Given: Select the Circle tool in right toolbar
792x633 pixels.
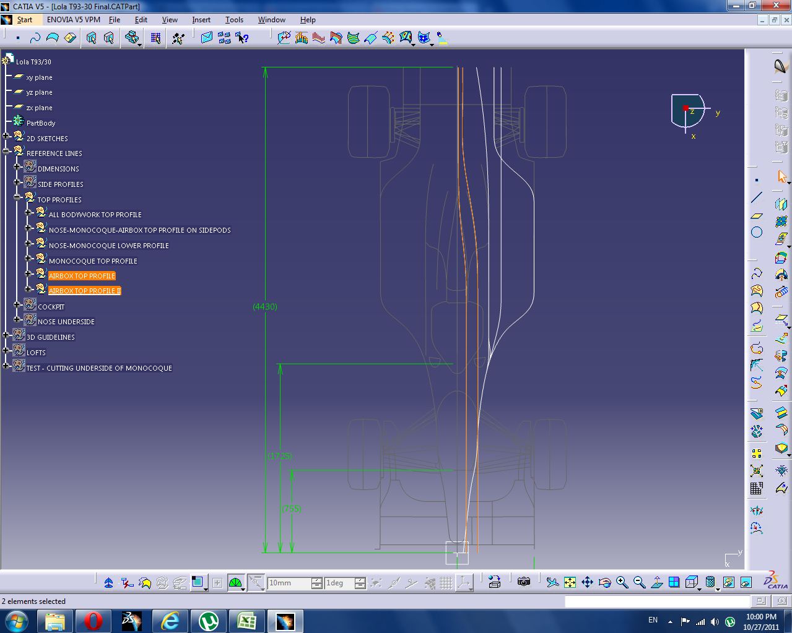Looking at the screenshot, I should click(757, 233).
